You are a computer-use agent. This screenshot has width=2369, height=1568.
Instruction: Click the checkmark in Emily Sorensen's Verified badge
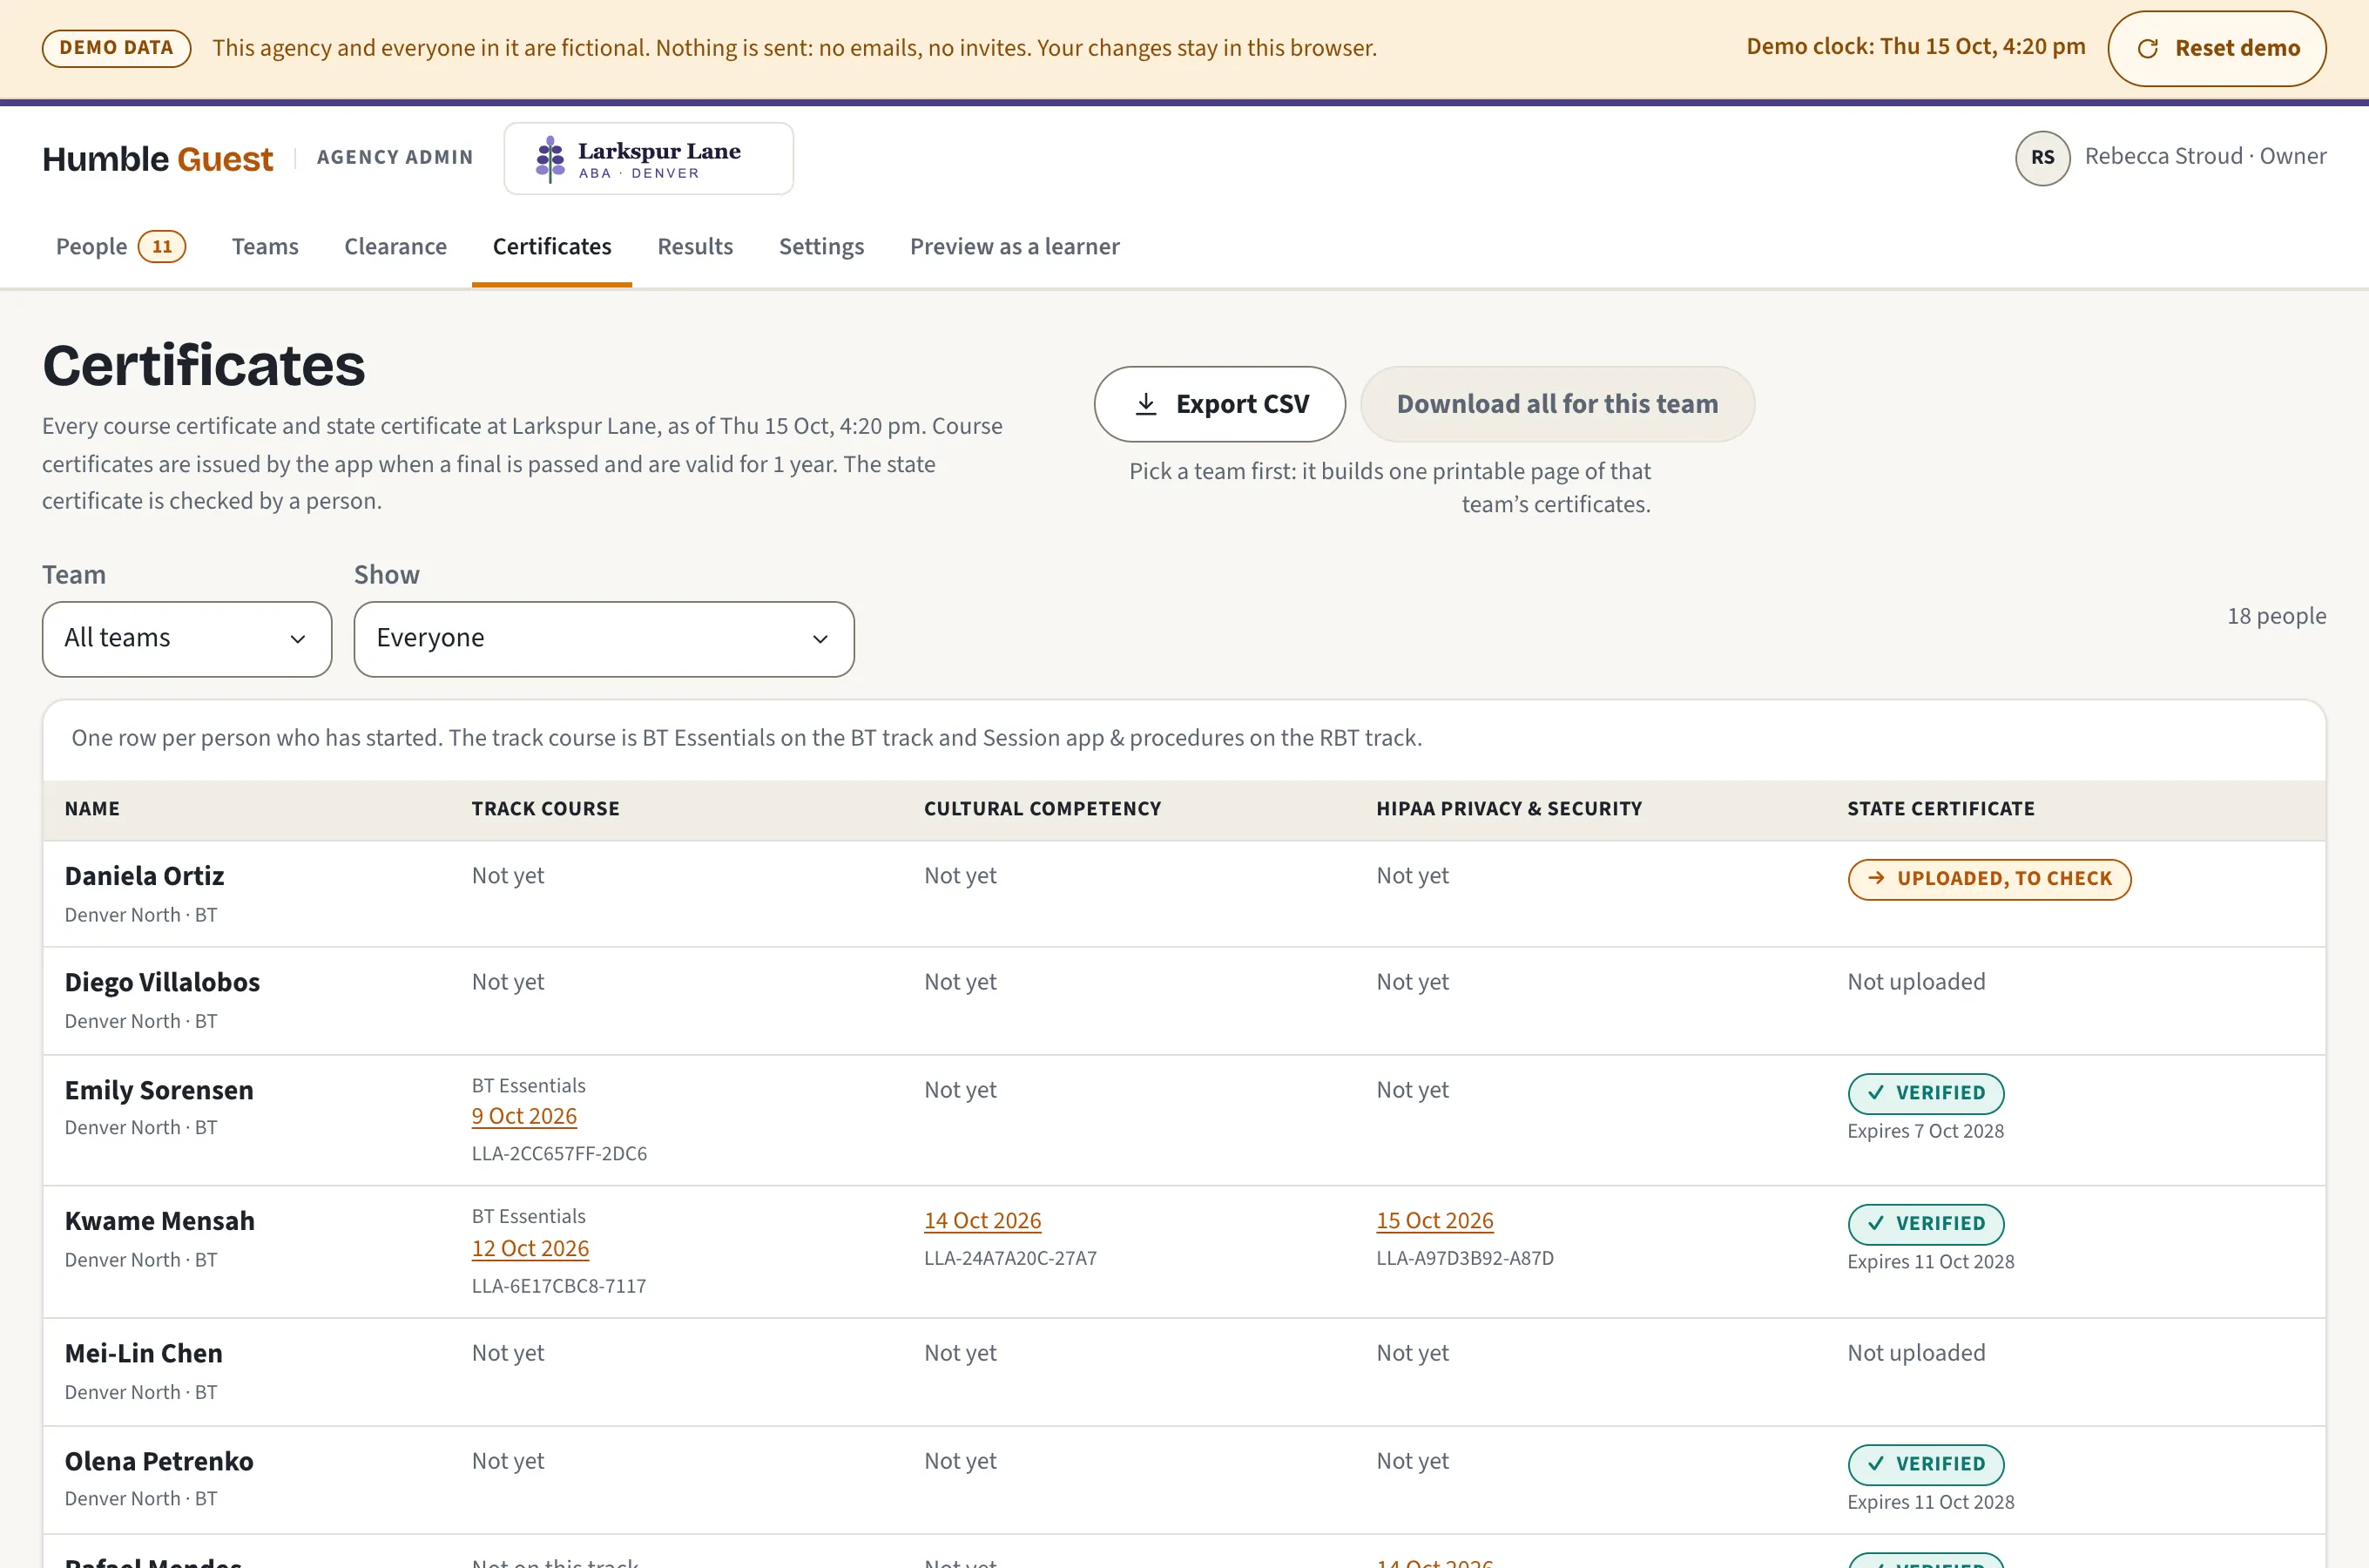pyautogui.click(x=1875, y=1093)
